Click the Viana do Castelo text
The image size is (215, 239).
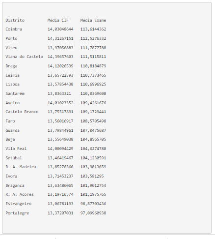tap(24, 57)
